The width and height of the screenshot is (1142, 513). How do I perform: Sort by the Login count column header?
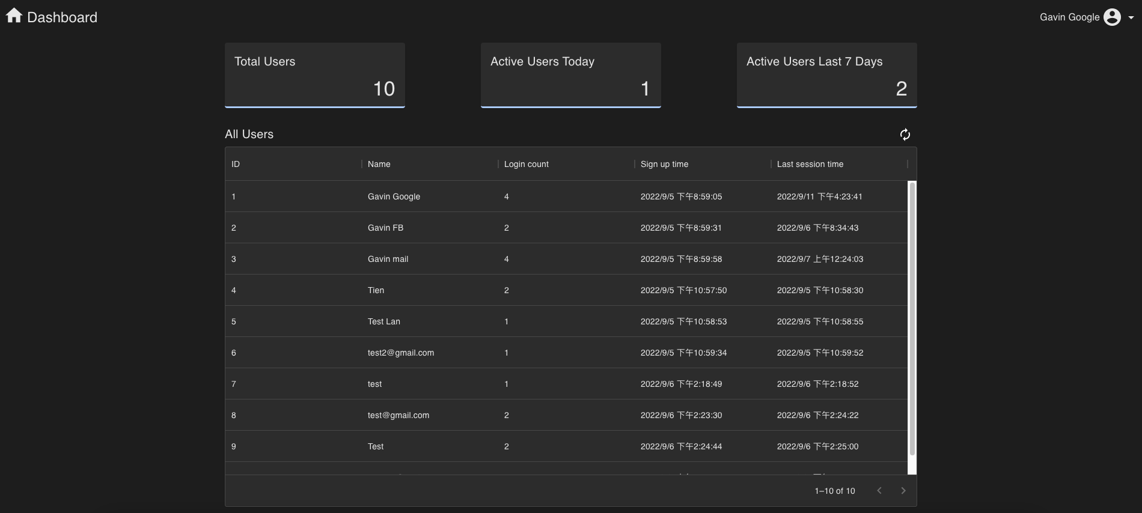pos(566,164)
